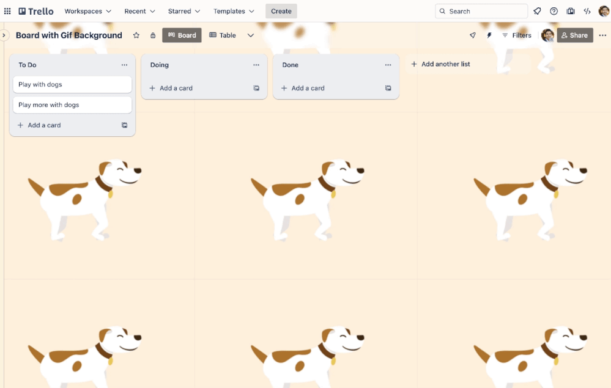Click the To Do list title
This screenshot has height=388, width=611.
coord(28,65)
